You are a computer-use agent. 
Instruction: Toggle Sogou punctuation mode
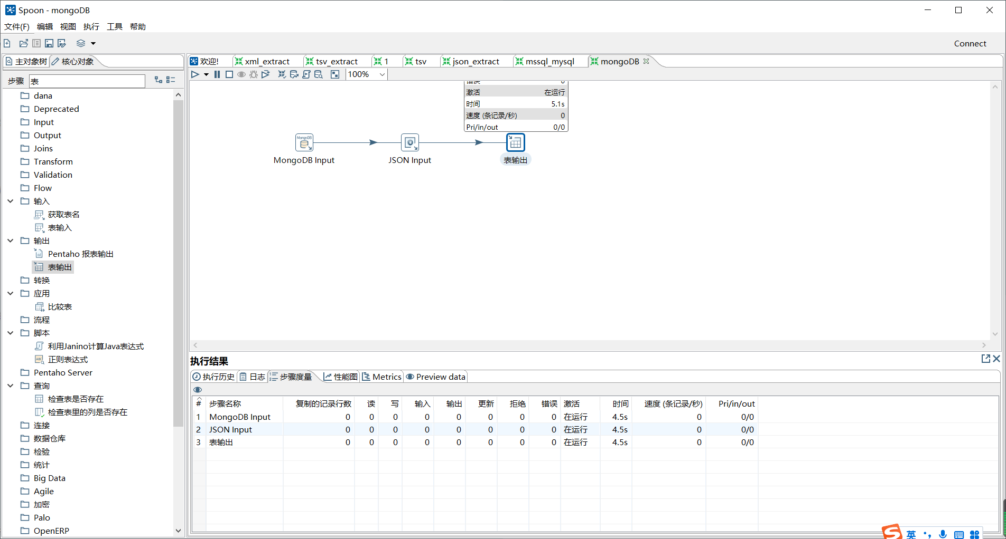point(927,535)
